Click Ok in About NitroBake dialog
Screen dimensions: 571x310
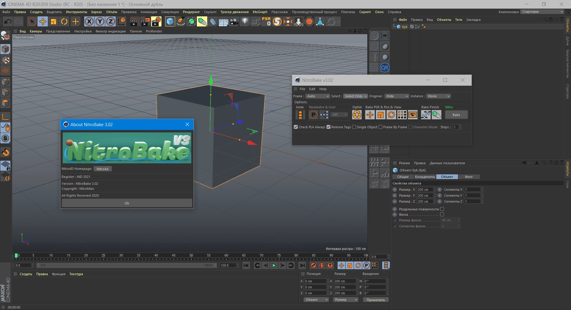[x=127, y=203]
